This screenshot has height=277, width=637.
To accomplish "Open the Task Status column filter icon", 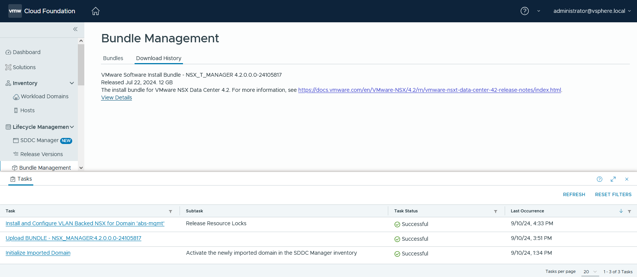I will coord(496,211).
